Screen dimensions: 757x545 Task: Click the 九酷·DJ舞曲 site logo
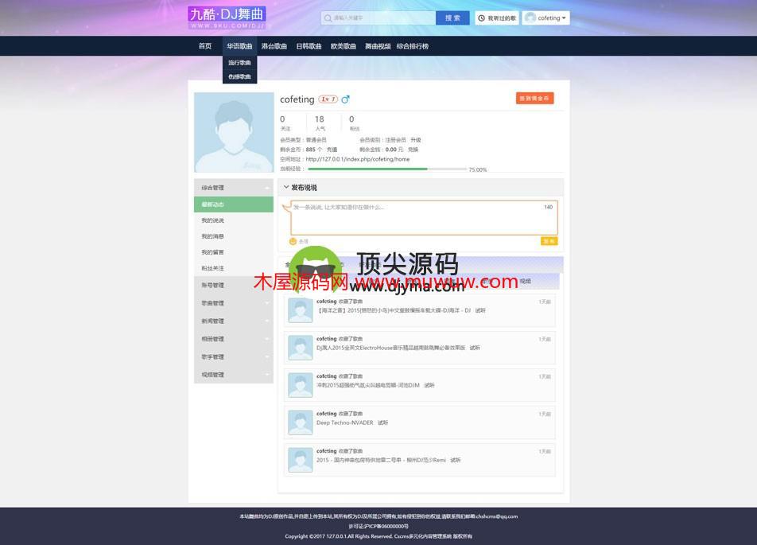click(227, 18)
